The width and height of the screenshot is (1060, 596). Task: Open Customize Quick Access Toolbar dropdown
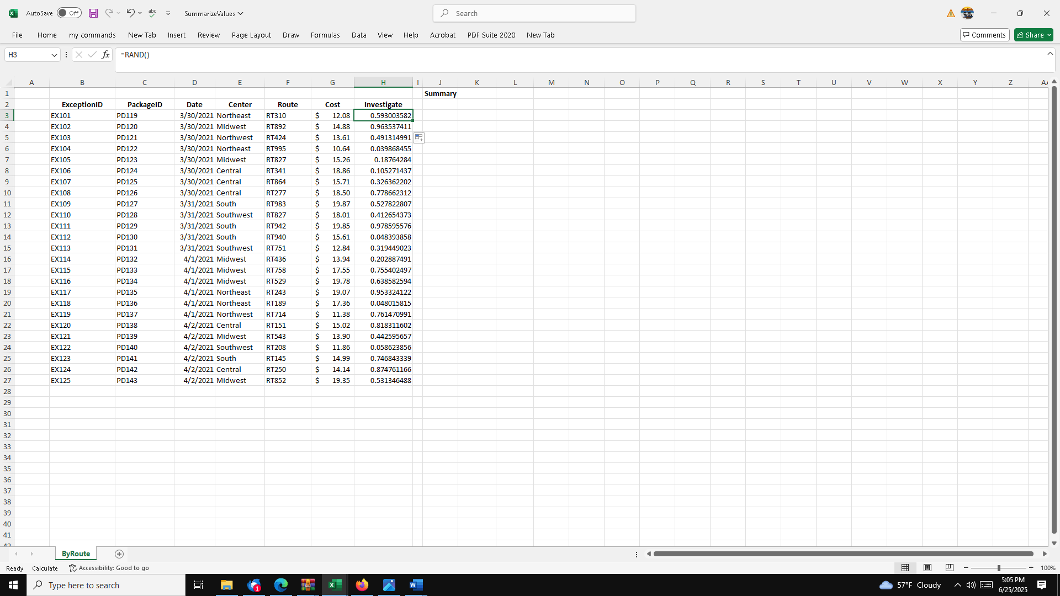pyautogui.click(x=168, y=13)
